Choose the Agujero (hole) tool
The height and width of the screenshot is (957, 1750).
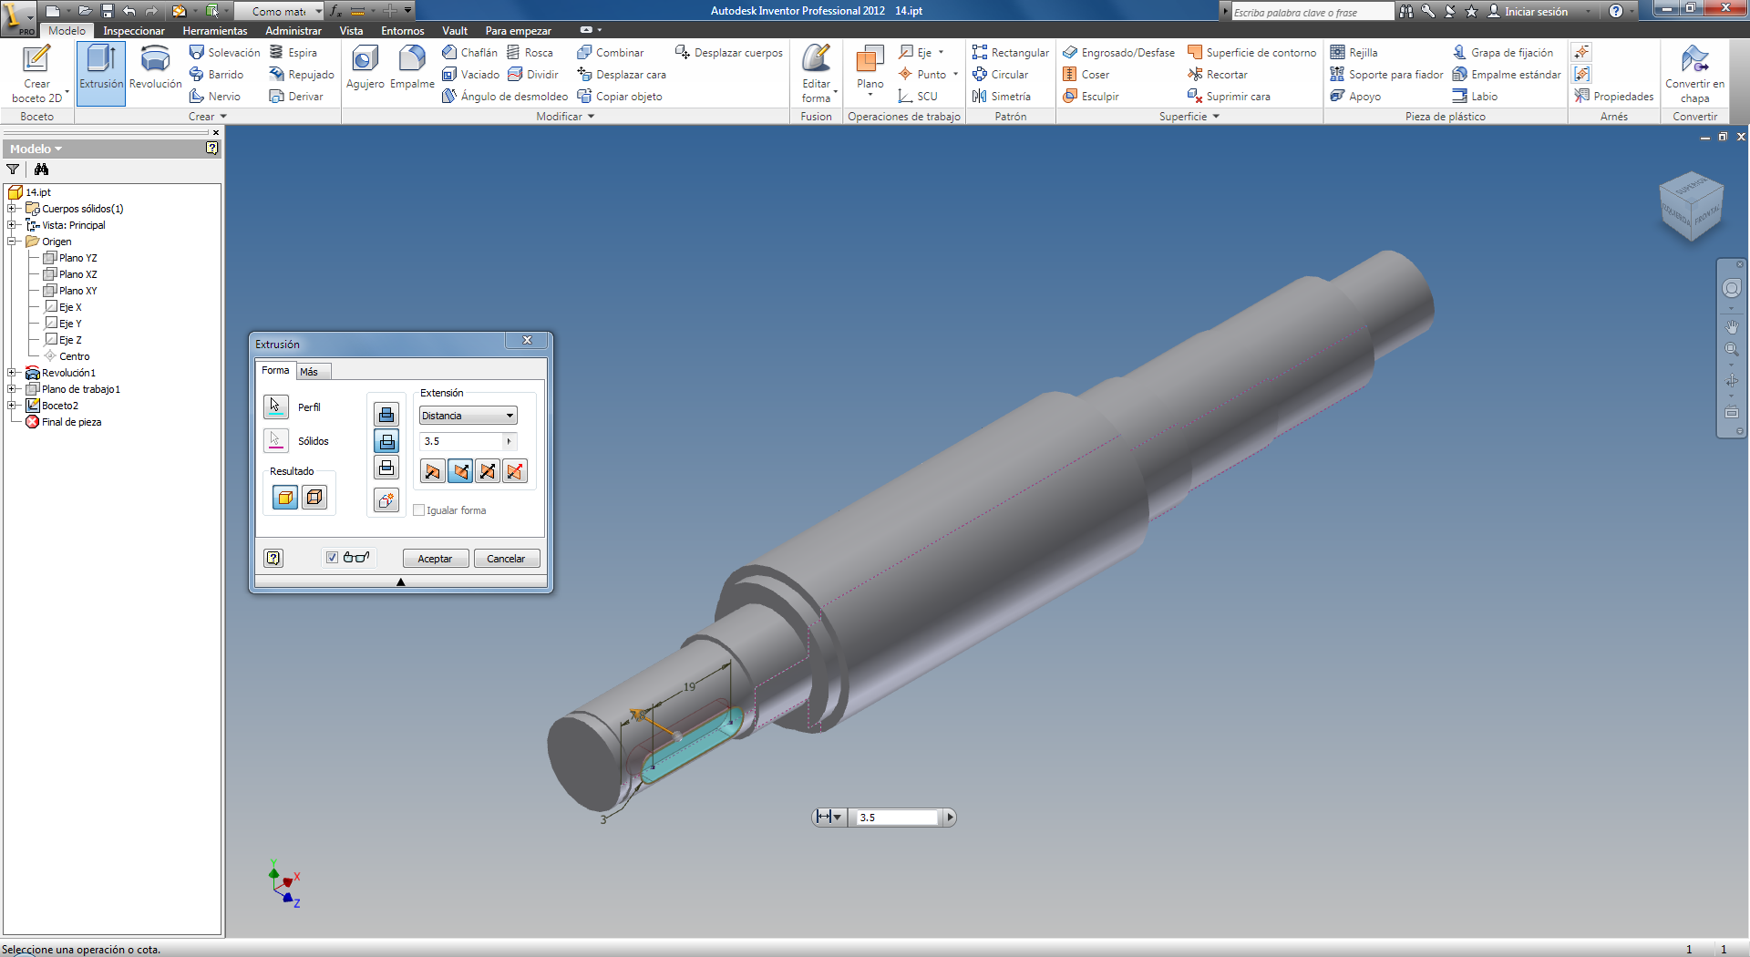click(x=365, y=68)
